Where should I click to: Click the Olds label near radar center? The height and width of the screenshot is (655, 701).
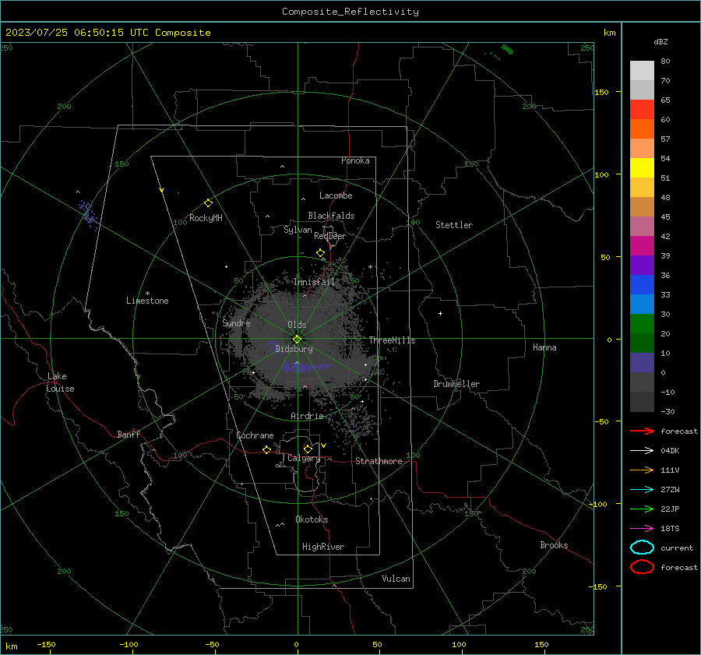point(297,325)
